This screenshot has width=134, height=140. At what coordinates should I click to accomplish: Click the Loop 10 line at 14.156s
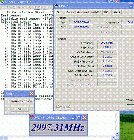[29, 55]
